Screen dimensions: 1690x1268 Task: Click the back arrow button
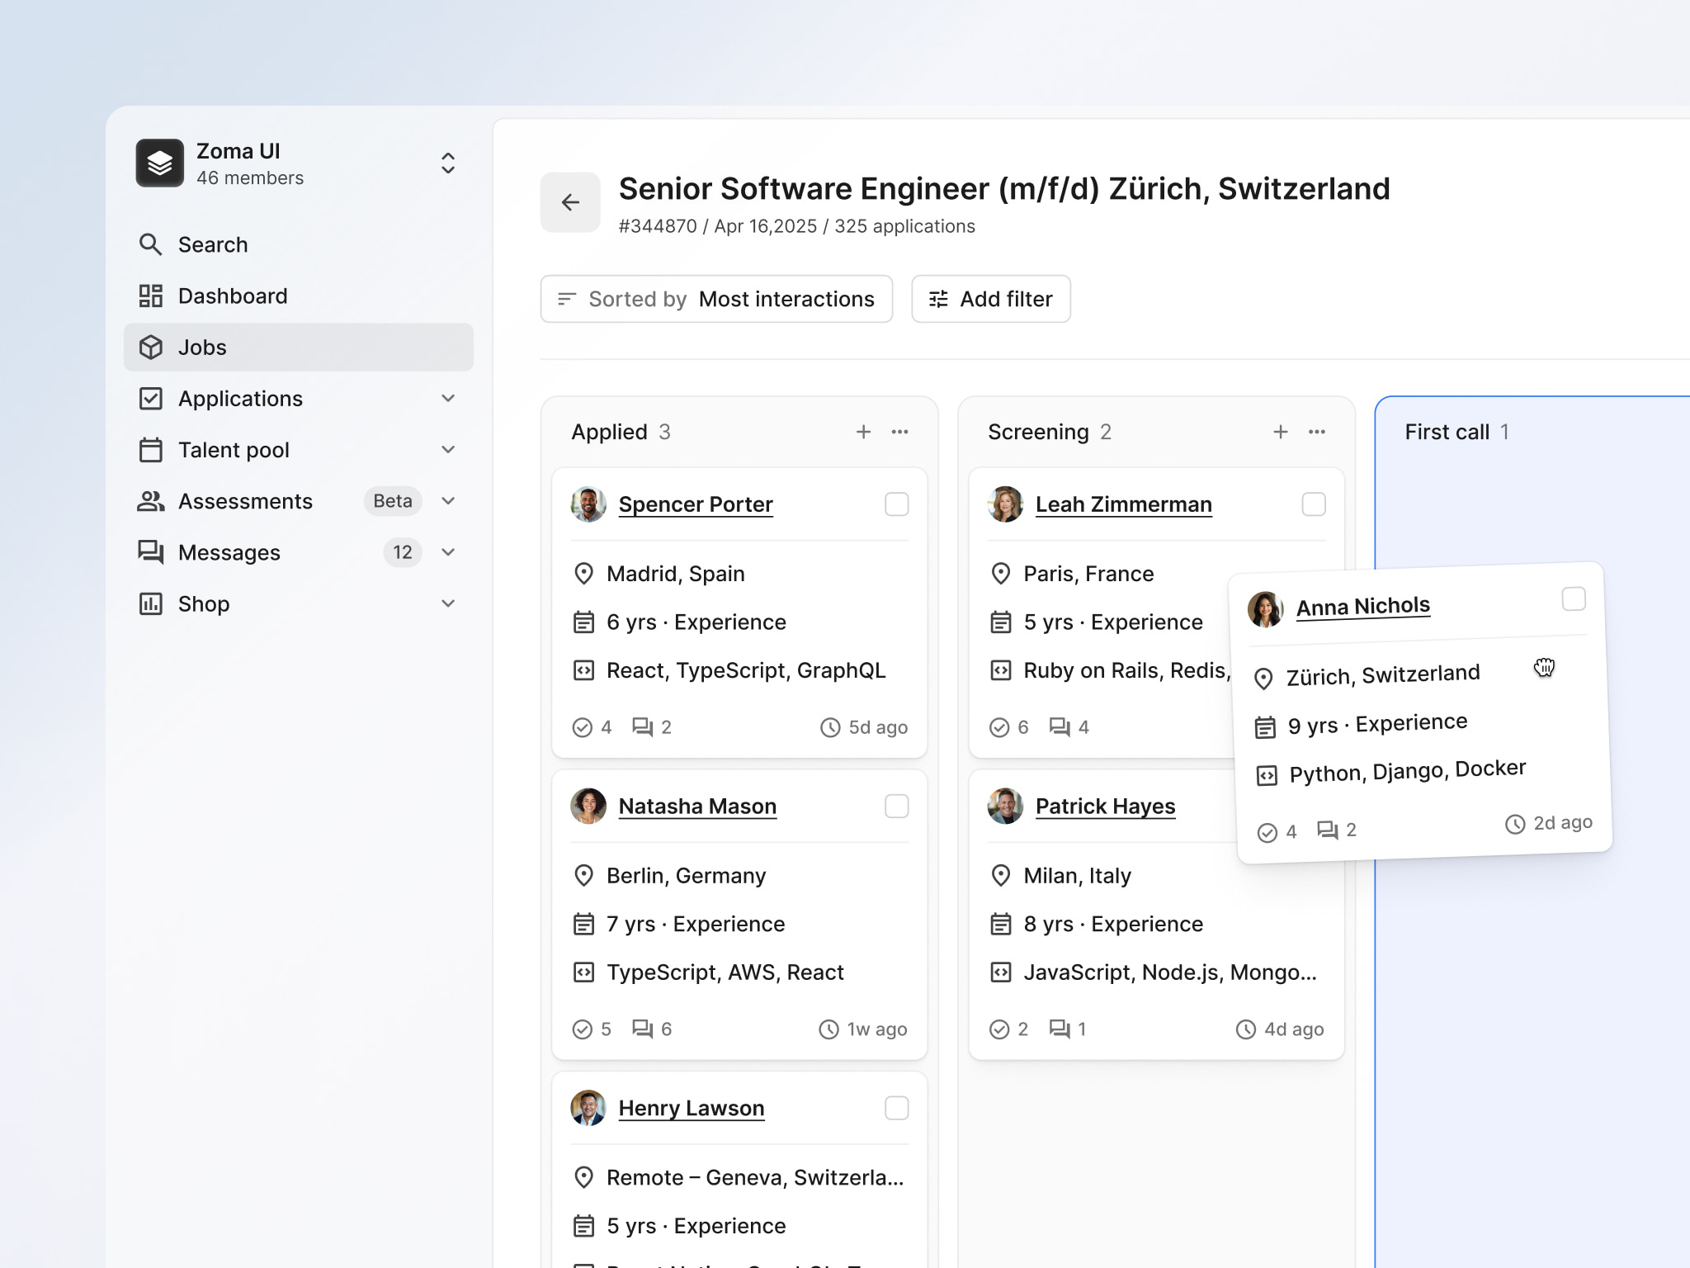(x=569, y=202)
